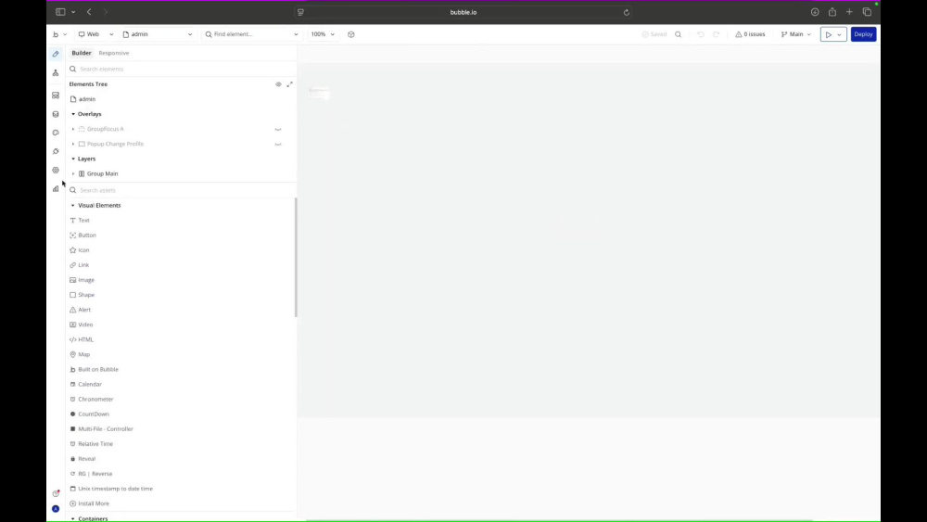This screenshot has width=927, height=522.
Task: Click the Preview play button
Action: (828, 34)
